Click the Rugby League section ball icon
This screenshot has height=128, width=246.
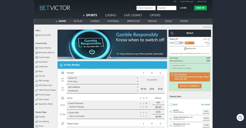(x=63, y=124)
